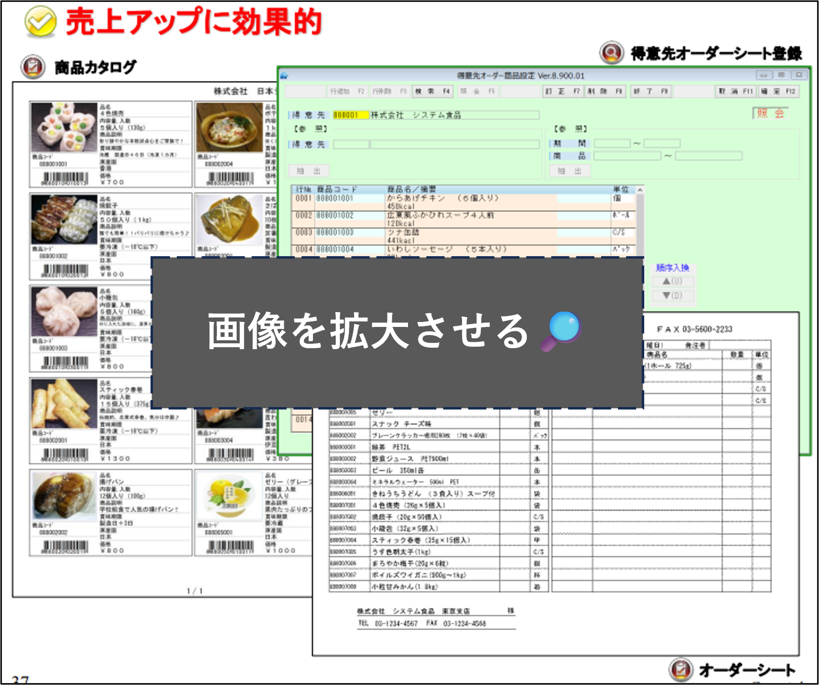Select row 0002 広東風ふかひれスープ in list
Image resolution: width=819 pixels, height=685 pixels.
click(464, 219)
